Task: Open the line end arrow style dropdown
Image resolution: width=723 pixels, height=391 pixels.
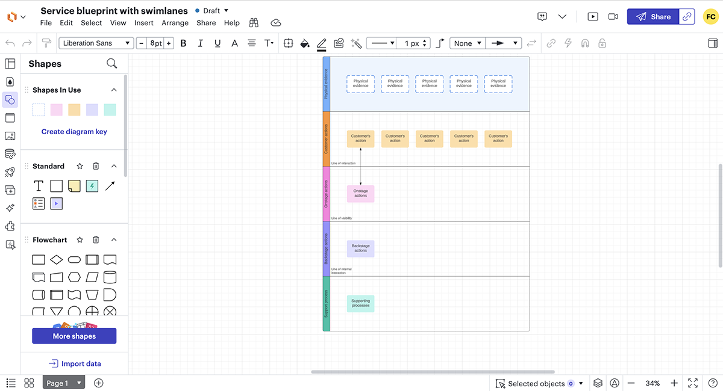Action: tap(505, 43)
